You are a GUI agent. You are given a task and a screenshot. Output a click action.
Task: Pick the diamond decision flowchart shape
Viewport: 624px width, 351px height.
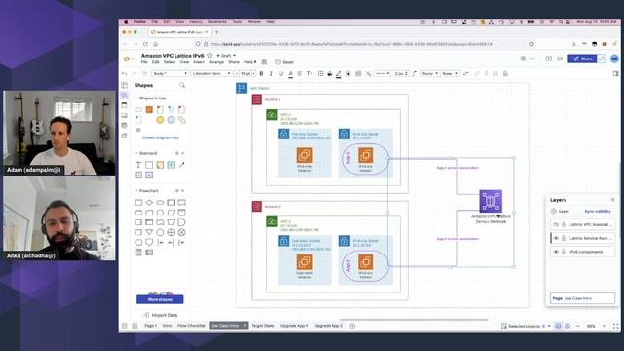pos(149,203)
